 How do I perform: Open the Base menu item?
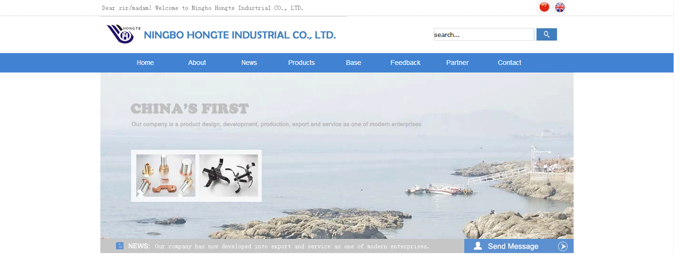[354, 63]
